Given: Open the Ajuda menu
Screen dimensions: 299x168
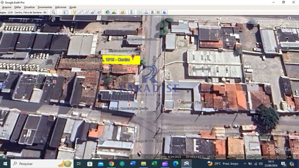Looking at the screenshot, I should 73,7.
